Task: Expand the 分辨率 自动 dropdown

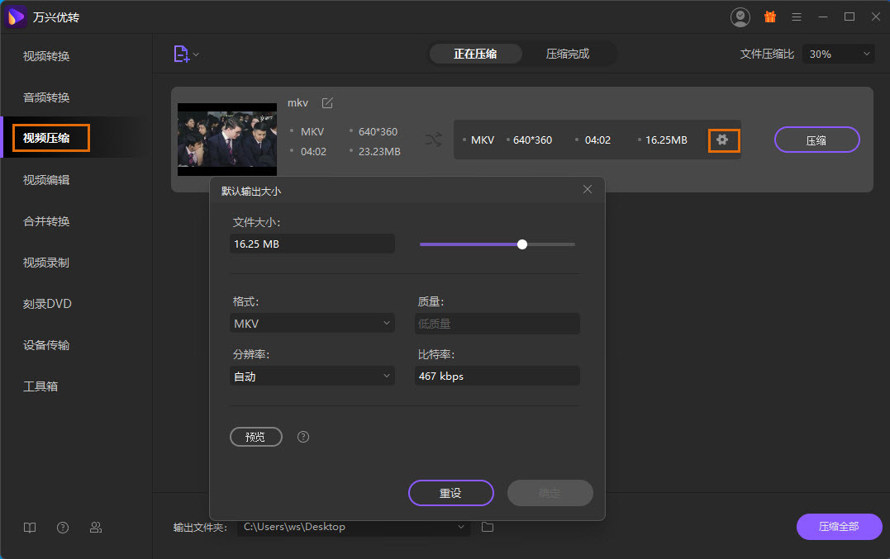Action: 312,377
